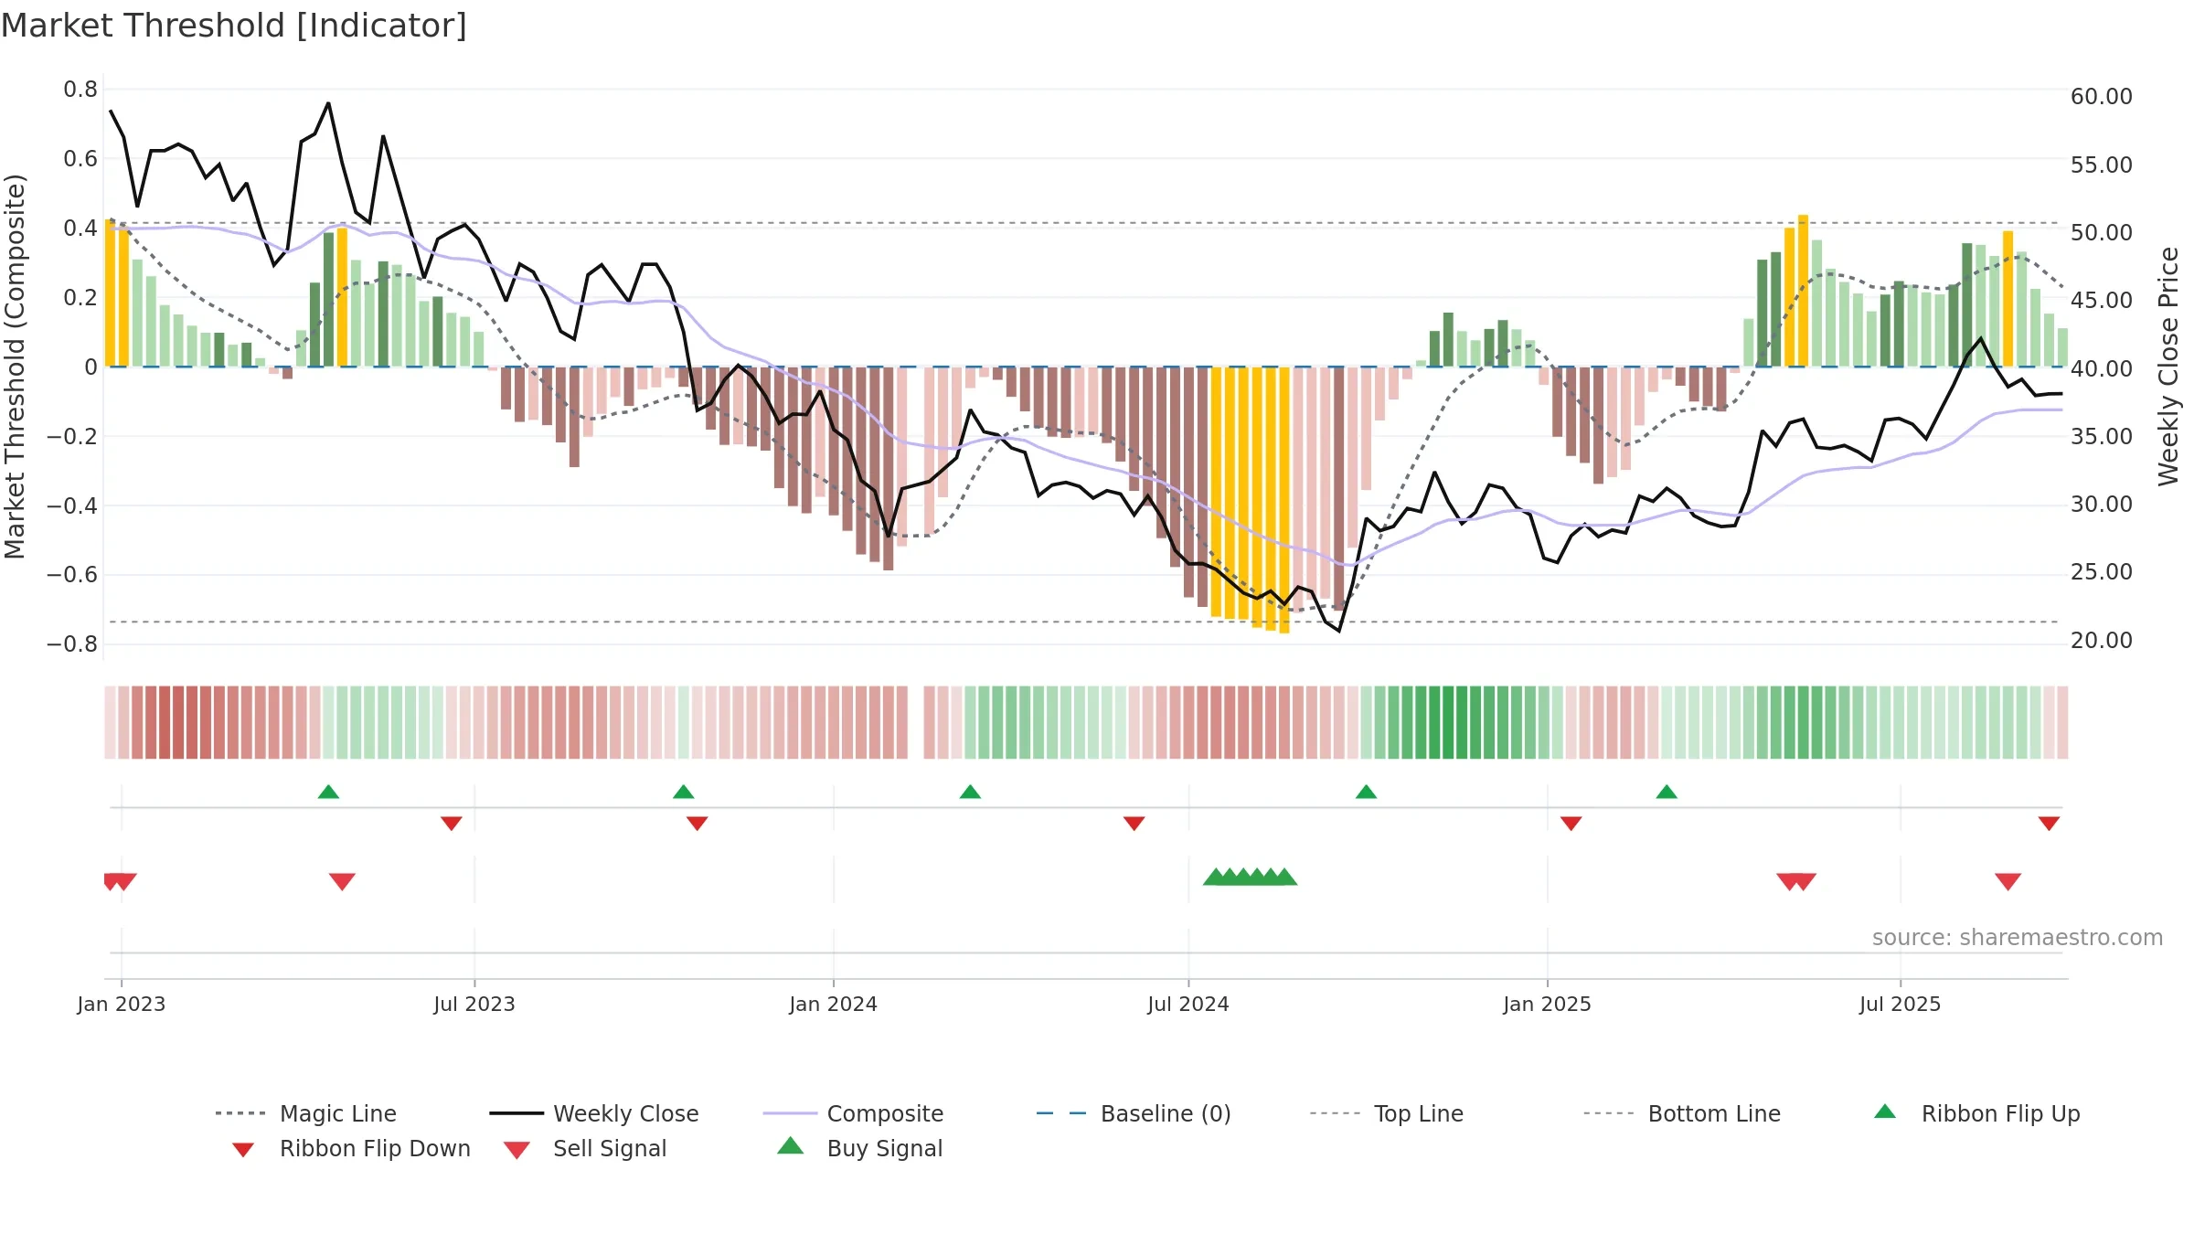2194x1234 pixels.
Task: Click the final ribbon flip down marker in late 2025
Action: [2049, 824]
